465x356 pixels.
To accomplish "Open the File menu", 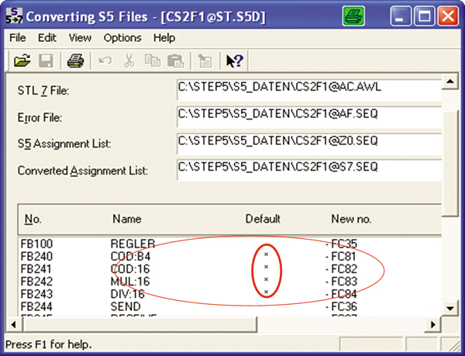I will 18,38.
